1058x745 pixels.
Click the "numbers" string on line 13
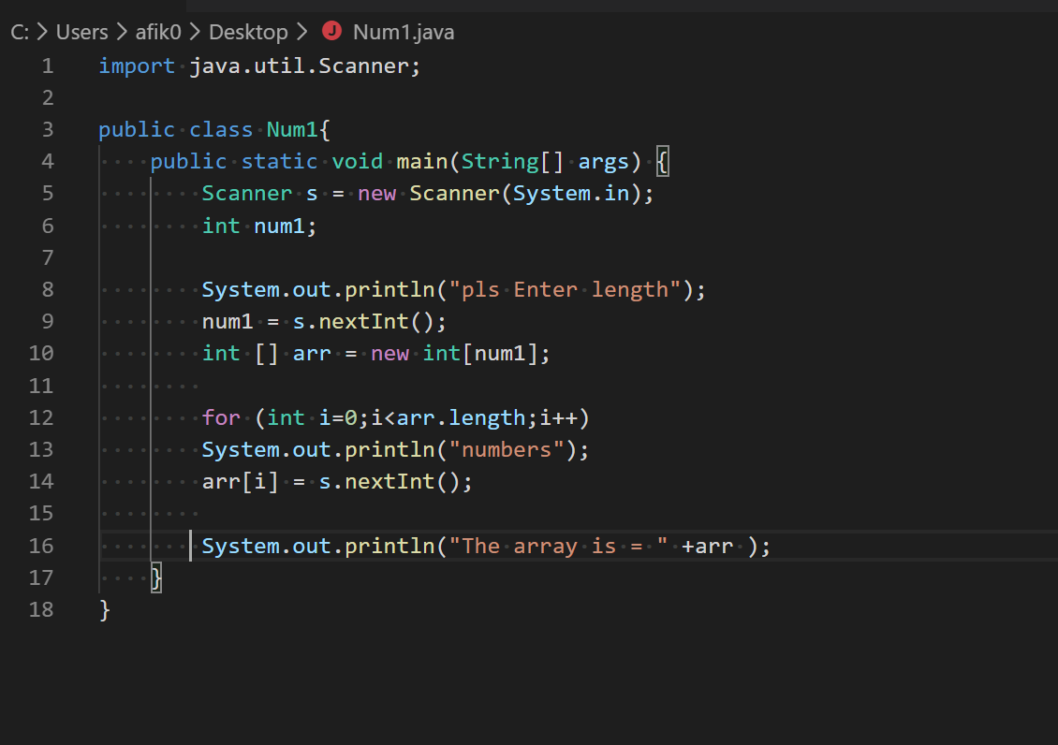(x=507, y=449)
